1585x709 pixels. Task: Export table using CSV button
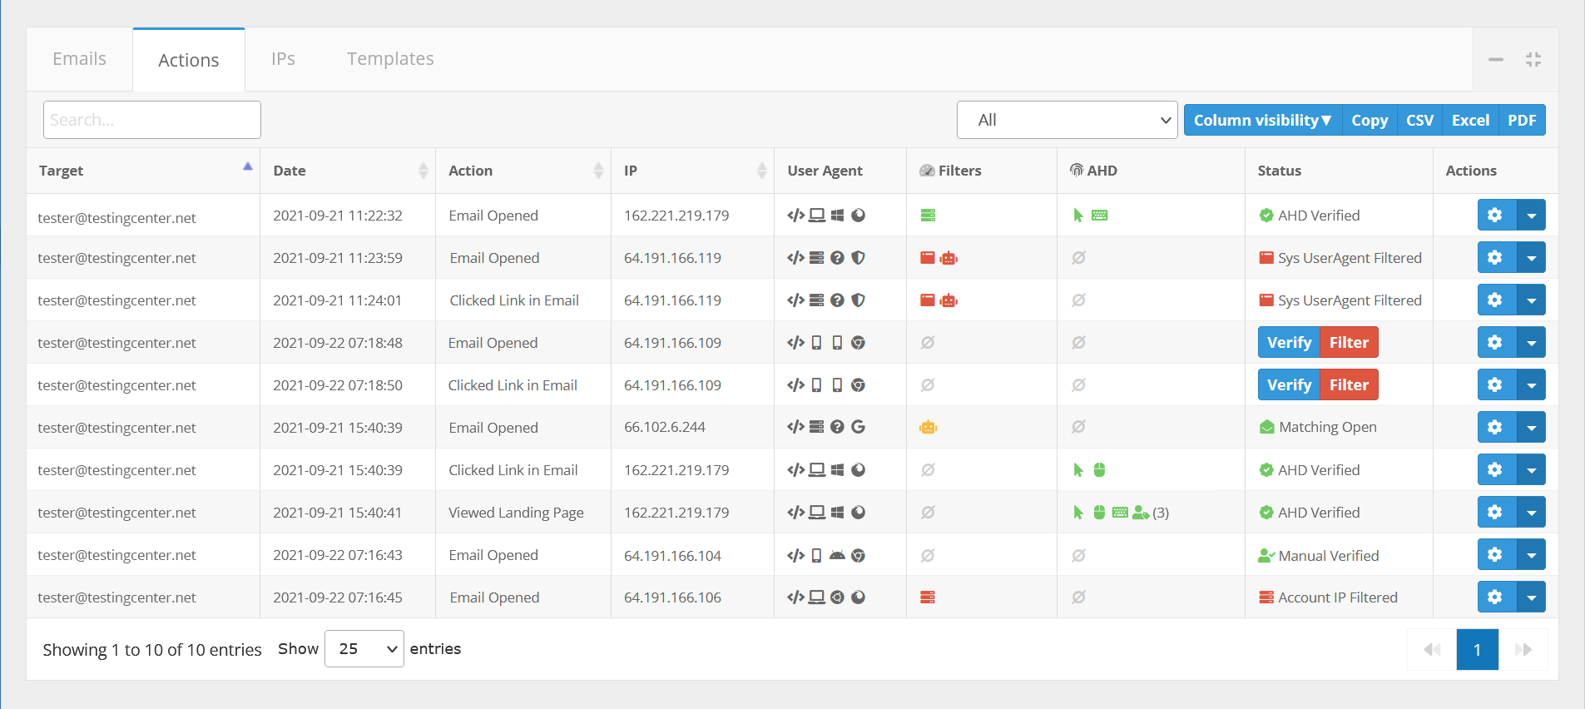coord(1419,120)
